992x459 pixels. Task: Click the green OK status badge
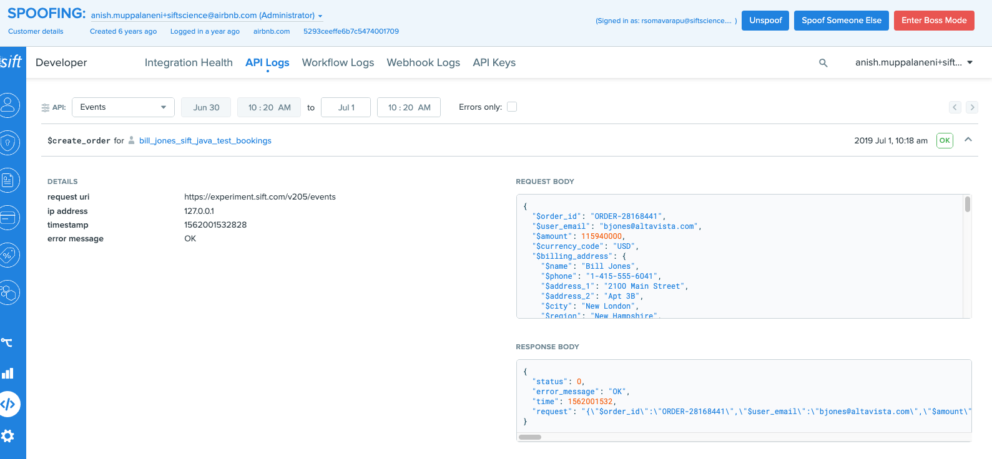pyautogui.click(x=945, y=140)
